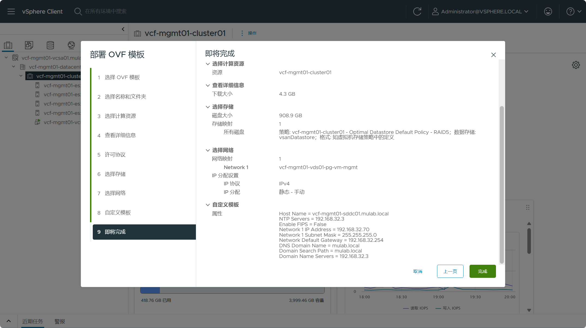The width and height of the screenshot is (586, 328).
Task: Click the global search field
Action: coord(106,11)
